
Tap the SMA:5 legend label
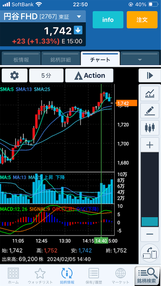tap(7, 89)
